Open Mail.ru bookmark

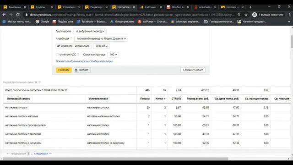pyautogui.click(x=17, y=22)
